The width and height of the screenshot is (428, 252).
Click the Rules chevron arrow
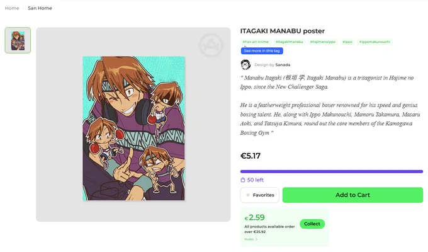(256, 239)
